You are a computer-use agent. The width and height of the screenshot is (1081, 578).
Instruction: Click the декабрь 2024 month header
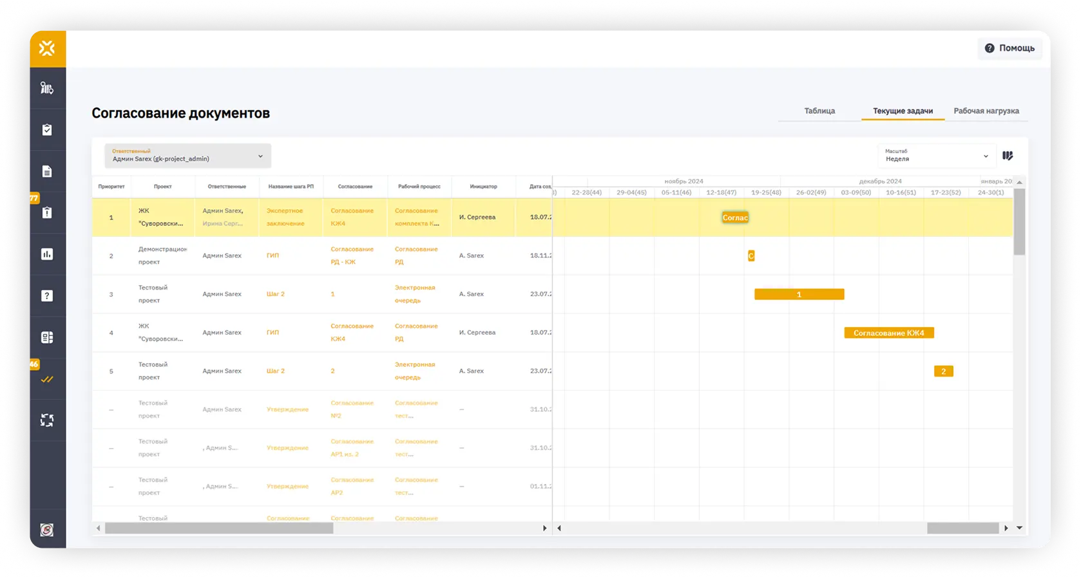(x=880, y=182)
